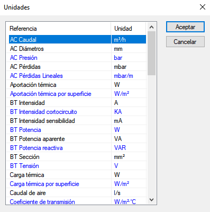Select the AC Pérdidas row
The width and height of the screenshot is (210, 212).
pyautogui.click(x=76, y=66)
